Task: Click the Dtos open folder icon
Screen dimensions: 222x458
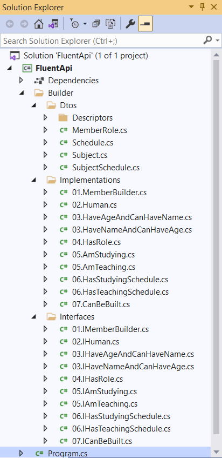Action: [51, 105]
